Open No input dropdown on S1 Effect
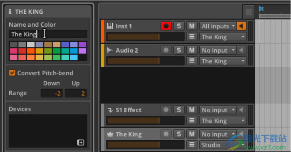The width and height of the screenshot is (291, 154). coord(218,110)
